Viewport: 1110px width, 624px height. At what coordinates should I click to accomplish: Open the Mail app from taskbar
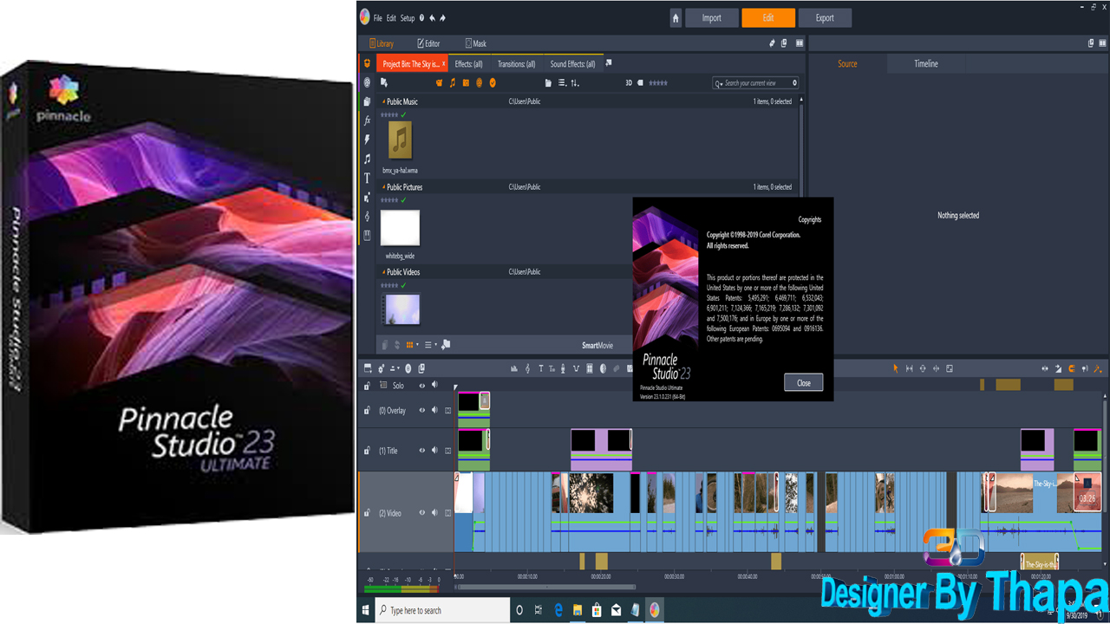point(617,610)
